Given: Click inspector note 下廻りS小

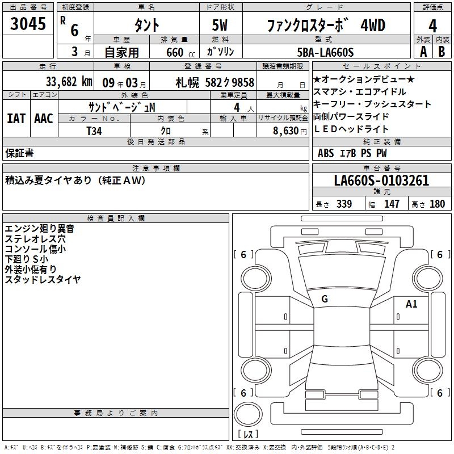Looking at the screenshot, I should 26,259.
